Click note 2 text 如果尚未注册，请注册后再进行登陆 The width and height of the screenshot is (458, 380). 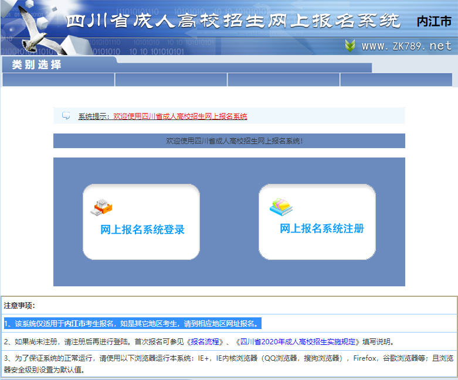coord(73,341)
